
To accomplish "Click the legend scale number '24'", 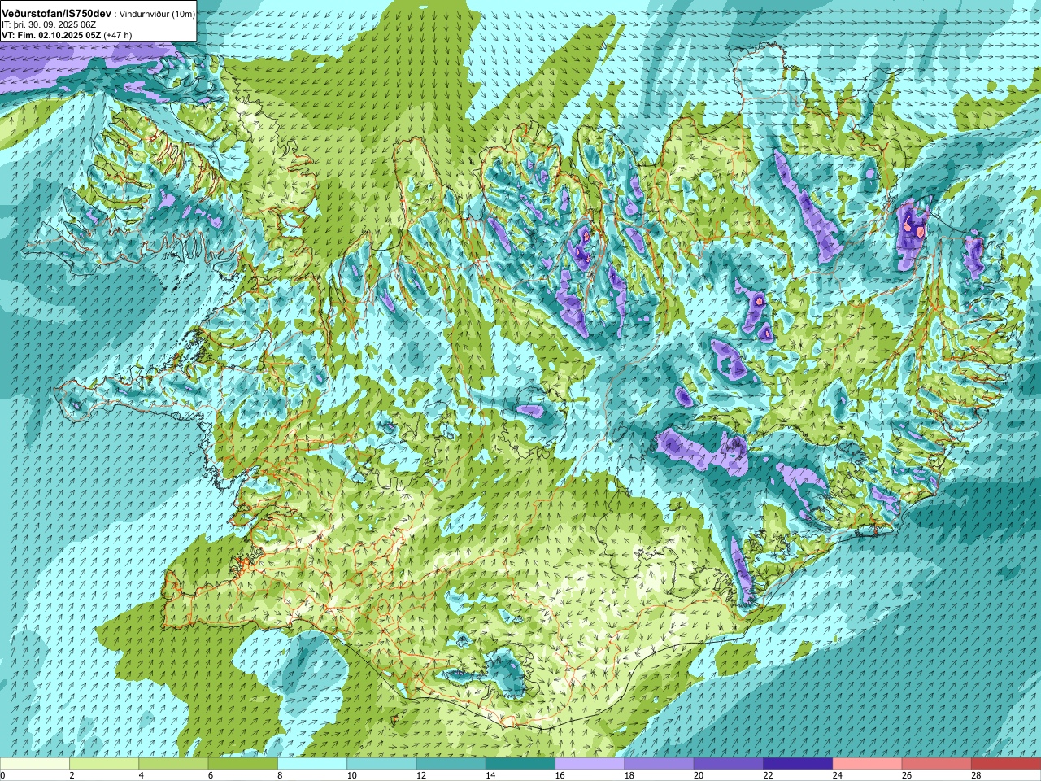I will click(x=838, y=776).
